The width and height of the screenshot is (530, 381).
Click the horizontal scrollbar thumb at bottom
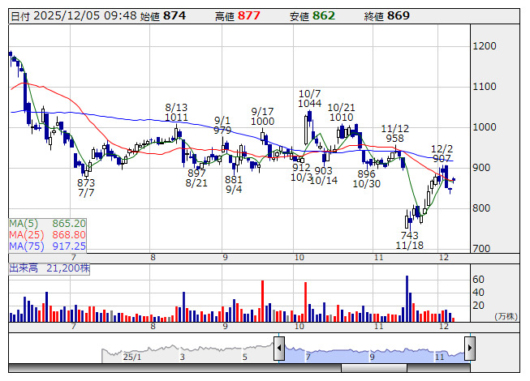click(374, 368)
